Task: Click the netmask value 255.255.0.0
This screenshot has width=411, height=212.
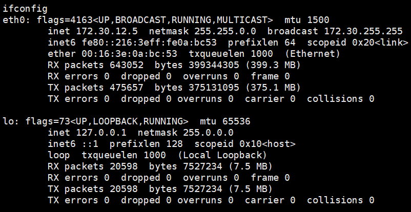Action: click(x=202, y=31)
